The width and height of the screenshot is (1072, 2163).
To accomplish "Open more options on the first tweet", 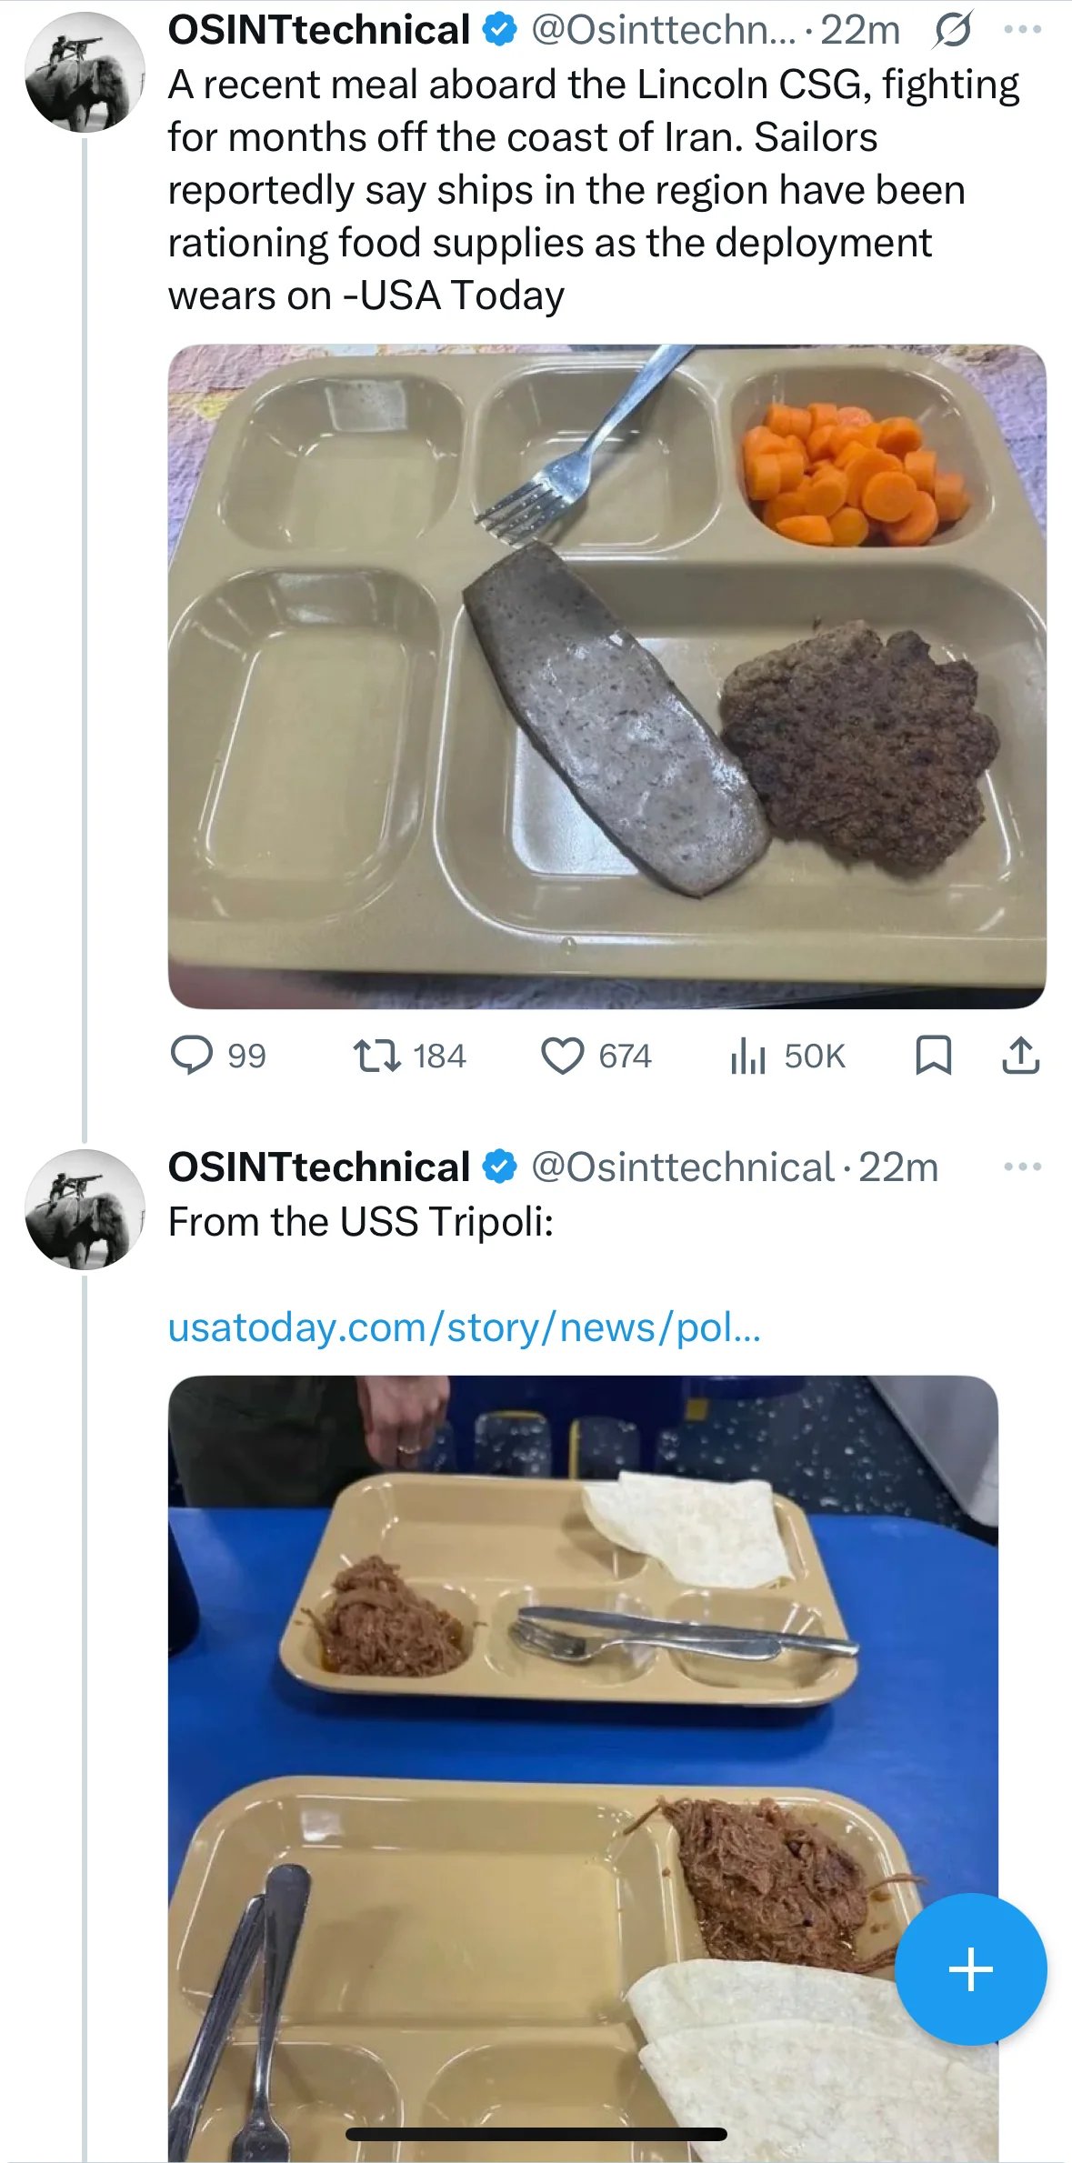I will click(1022, 30).
